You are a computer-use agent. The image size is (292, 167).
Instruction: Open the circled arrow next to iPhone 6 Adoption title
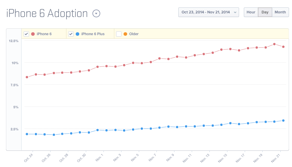click(96, 13)
